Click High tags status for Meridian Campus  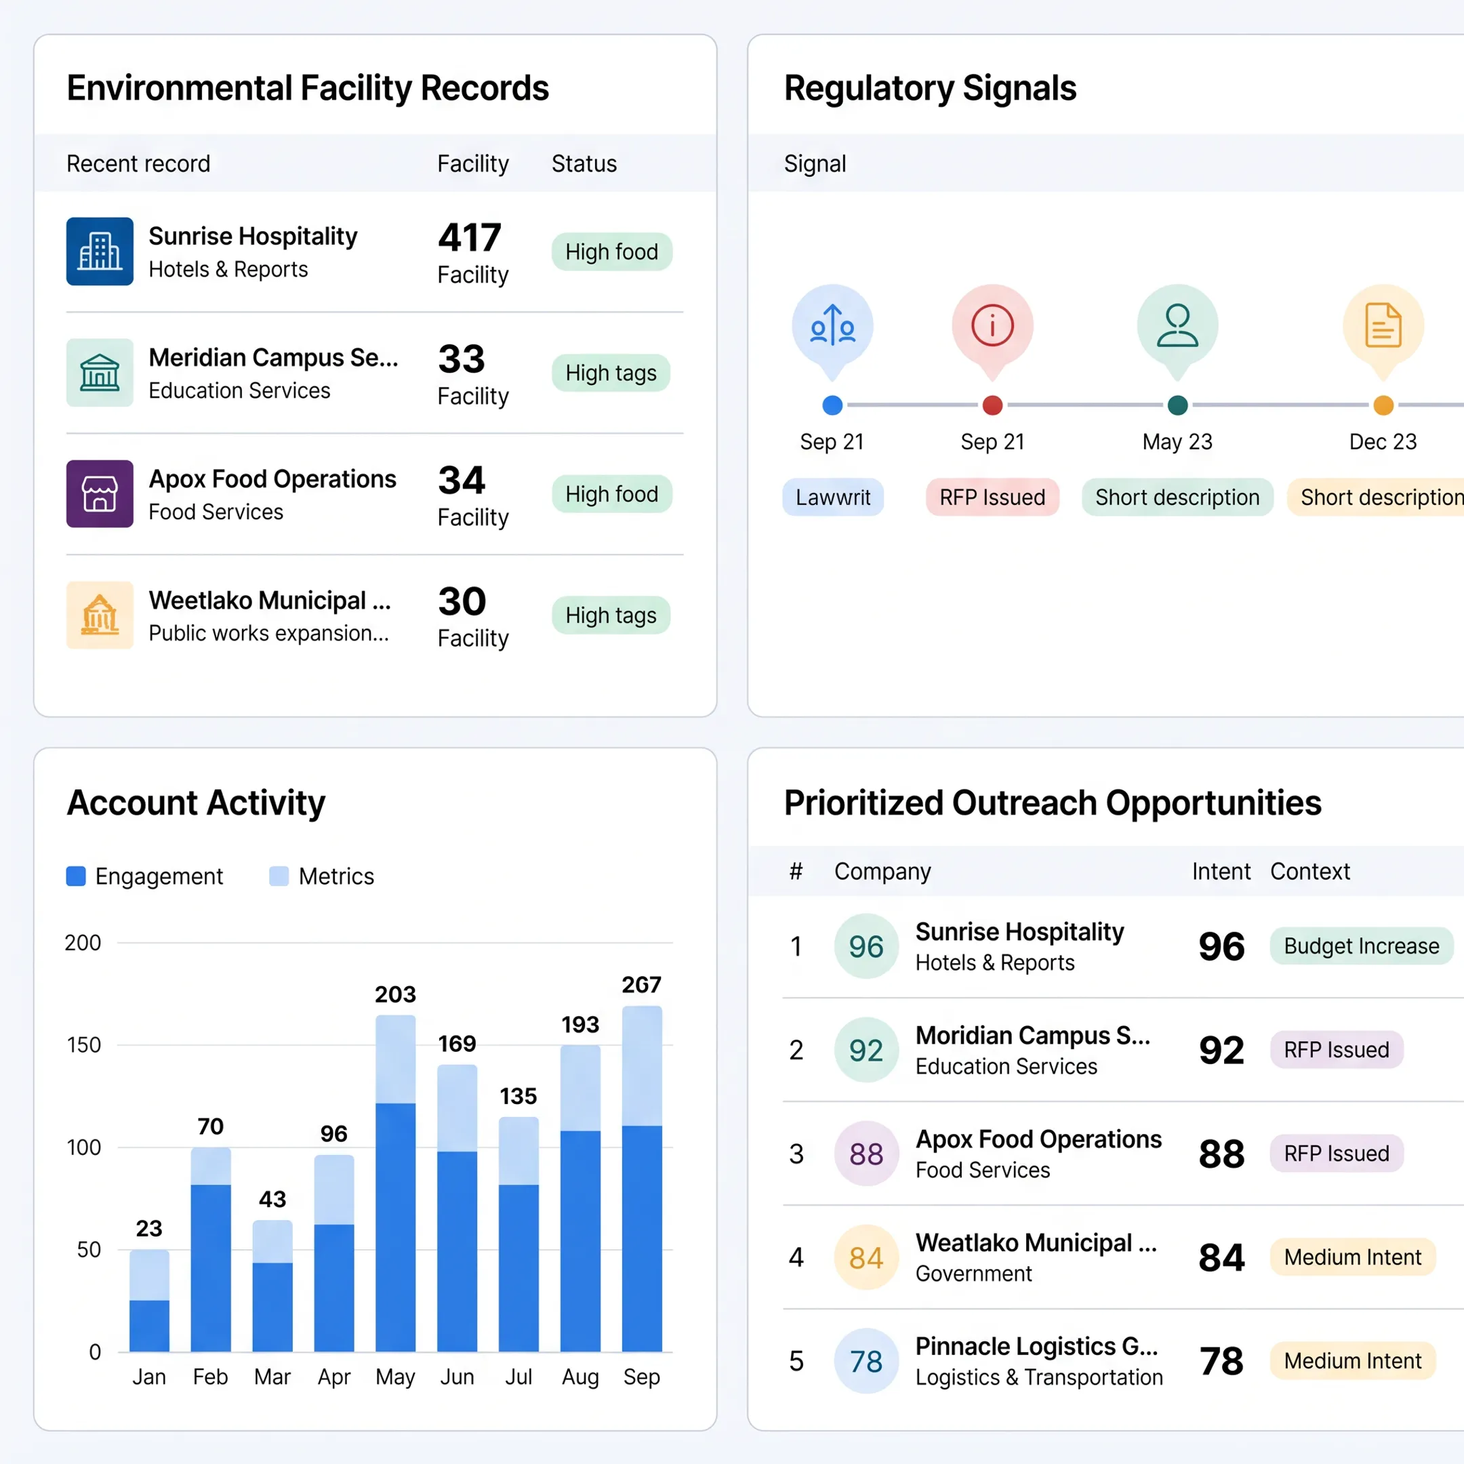(611, 373)
